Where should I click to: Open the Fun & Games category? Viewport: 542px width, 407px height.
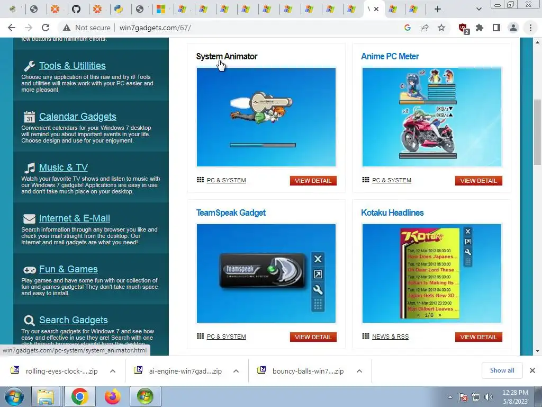point(68,269)
